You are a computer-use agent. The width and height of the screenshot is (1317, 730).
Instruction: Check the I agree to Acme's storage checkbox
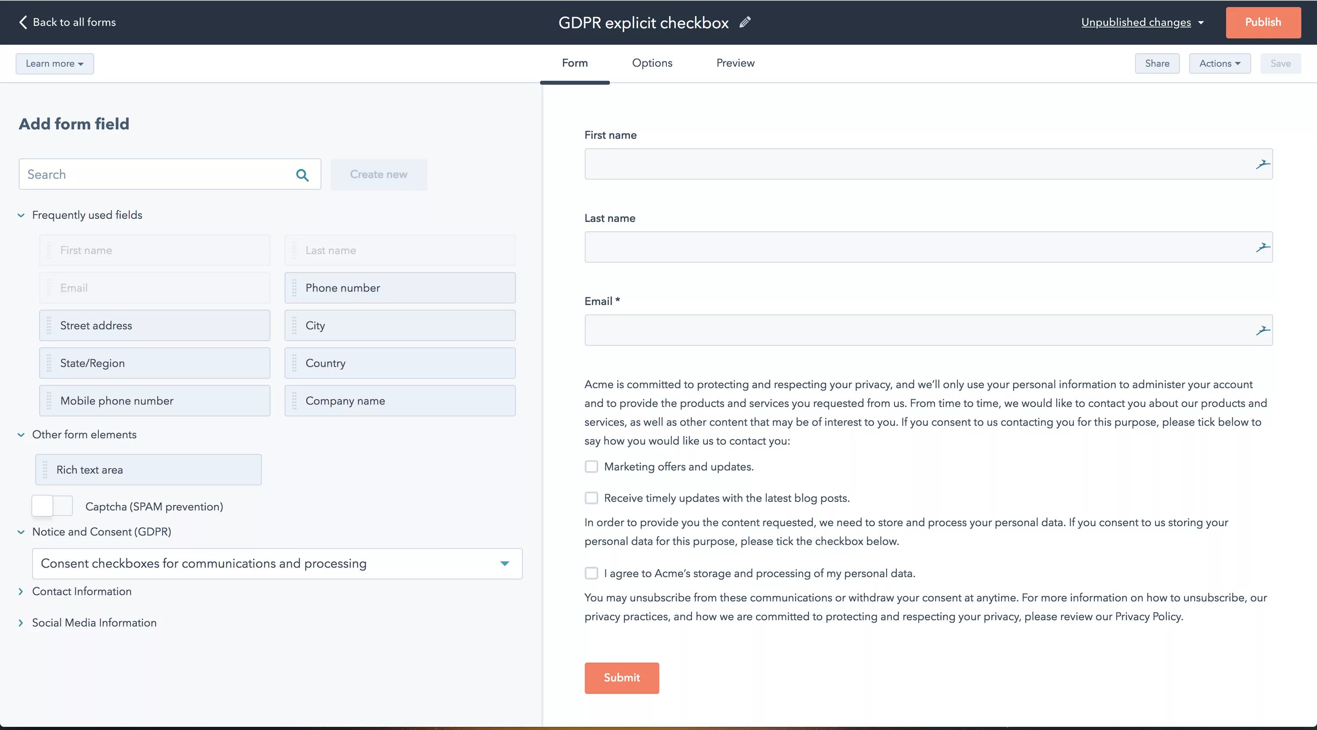click(591, 573)
